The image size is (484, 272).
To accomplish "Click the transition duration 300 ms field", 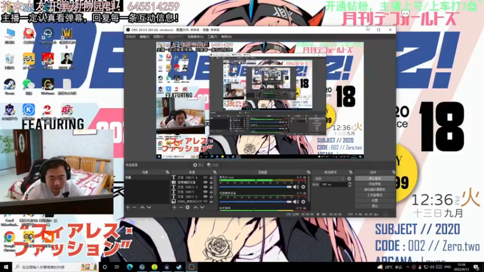I will click(x=334, y=184).
